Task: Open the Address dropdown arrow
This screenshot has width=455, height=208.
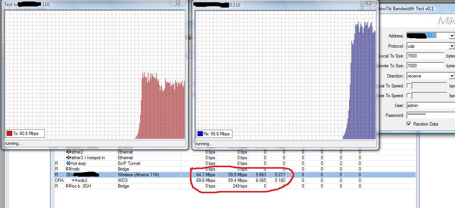Action: [x=451, y=36]
